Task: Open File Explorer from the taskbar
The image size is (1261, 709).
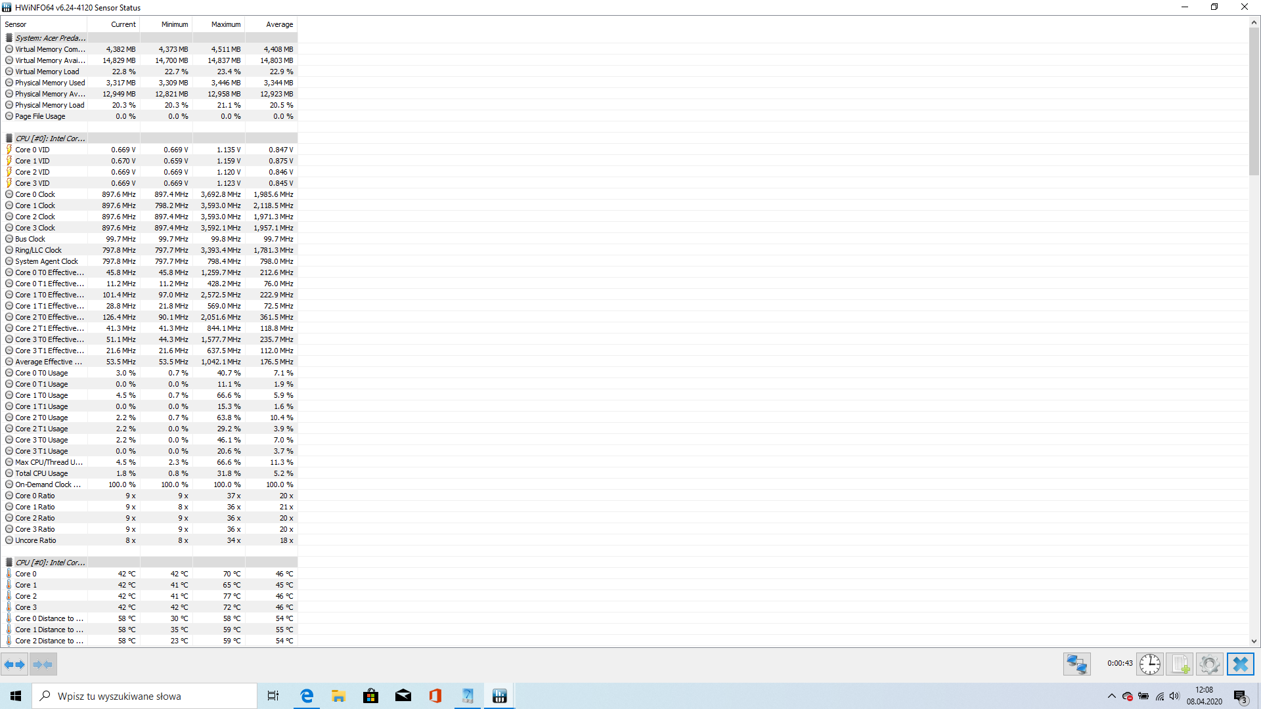Action: pyautogui.click(x=339, y=696)
